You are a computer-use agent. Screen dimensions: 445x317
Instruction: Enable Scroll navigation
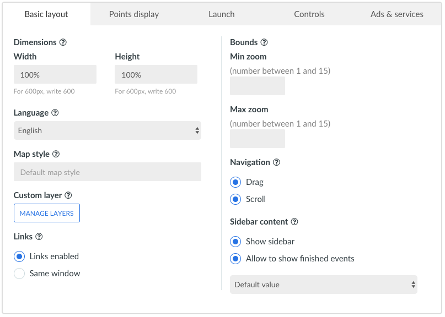click(x=237, y=199)
